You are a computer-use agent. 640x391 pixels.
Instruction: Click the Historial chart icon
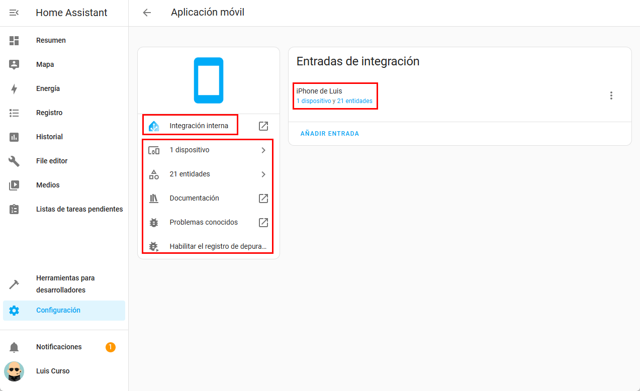14,137
